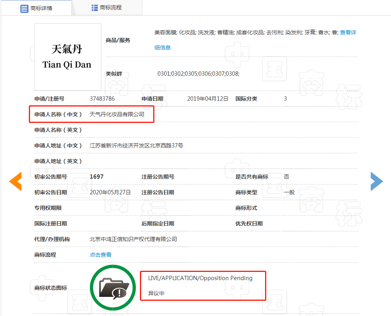Click the 异议中 status label
This screenshot has width=391, height=316.
pos(156,293)
